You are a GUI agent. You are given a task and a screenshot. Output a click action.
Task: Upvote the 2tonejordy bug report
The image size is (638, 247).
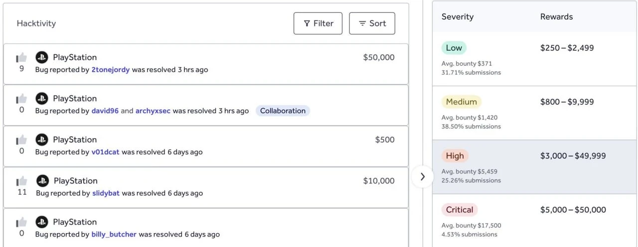click(21, 58)
